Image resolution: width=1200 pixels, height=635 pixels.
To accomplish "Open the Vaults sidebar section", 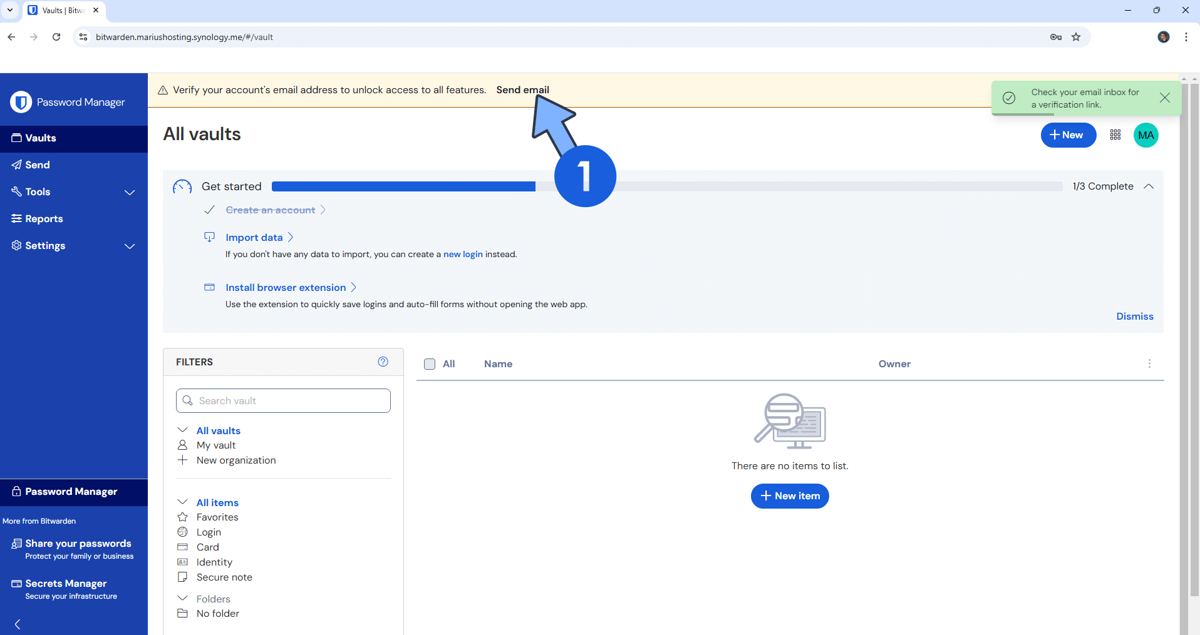I will tap(74, 138).
